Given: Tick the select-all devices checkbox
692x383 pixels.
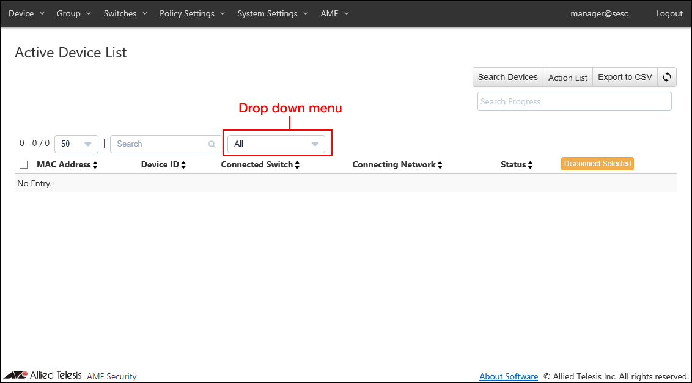Looking at the screenshot, I should tap(24, 165).
